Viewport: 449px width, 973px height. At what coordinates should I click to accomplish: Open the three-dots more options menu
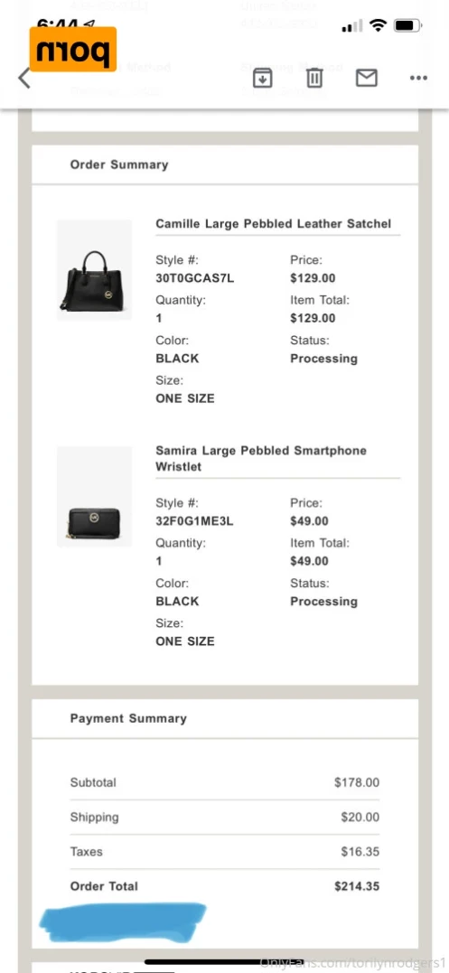coord(418,79)
